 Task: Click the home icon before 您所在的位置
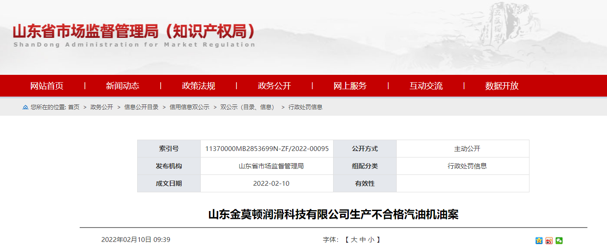pyautogui.click(x=25, y=107)
